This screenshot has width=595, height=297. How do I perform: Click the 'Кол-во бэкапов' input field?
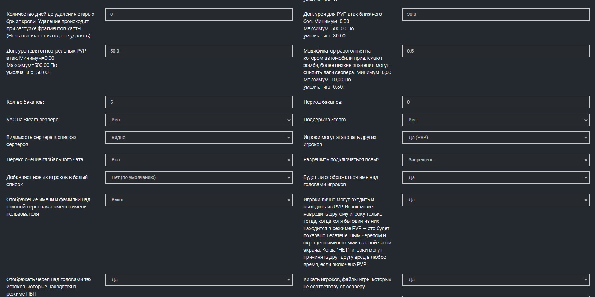coord(199,102)
